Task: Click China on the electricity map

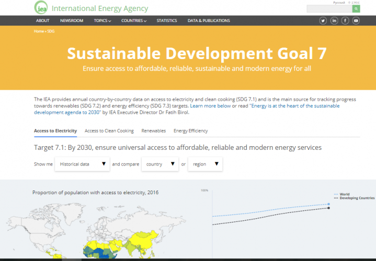Action: (x=143, y=241)
